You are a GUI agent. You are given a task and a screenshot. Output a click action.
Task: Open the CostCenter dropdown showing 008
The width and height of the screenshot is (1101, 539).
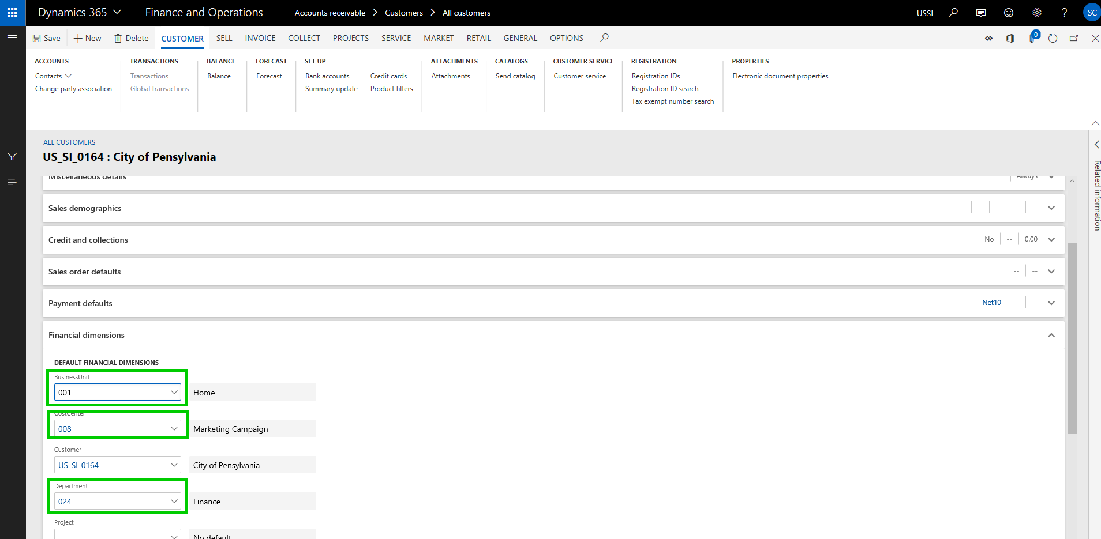[174, 429]
